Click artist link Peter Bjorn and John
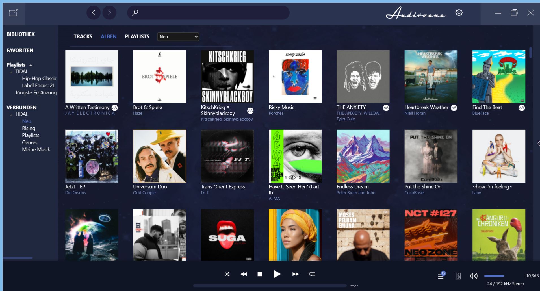This screenshot has height=291, width=540. point(356,193)
